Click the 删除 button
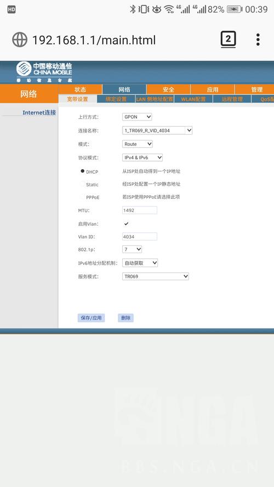Screen dimensions: 274x487 tap(125, 318)
